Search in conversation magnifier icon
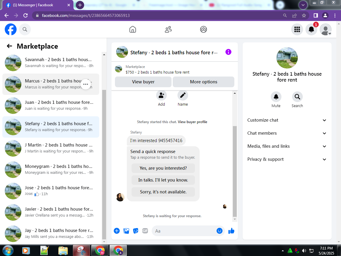 297,97
